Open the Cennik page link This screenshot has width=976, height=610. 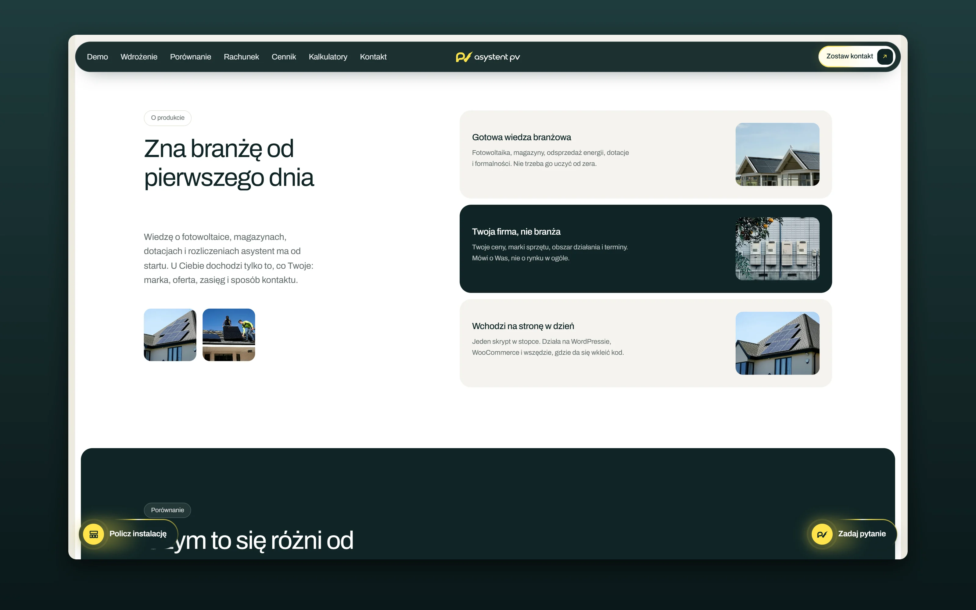coord(284,57)
